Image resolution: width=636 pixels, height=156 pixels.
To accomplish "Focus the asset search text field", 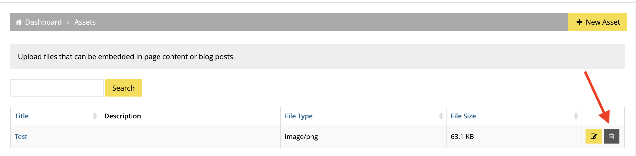I will pyautogui.click(x=57, y=88).
